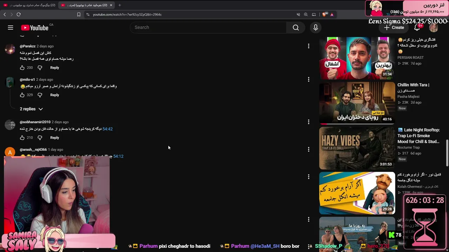The image size is (449, 252).
Task: Jump to timestamp 54:12 in the video
Action: pyautogui.click(x=118, y=156)
